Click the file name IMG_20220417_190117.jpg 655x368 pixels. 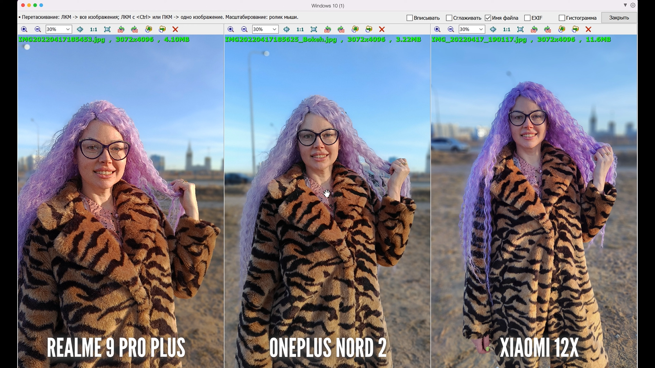point(479,39)
